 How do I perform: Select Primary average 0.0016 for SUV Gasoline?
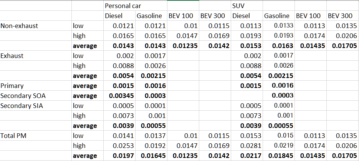point(283,86)
